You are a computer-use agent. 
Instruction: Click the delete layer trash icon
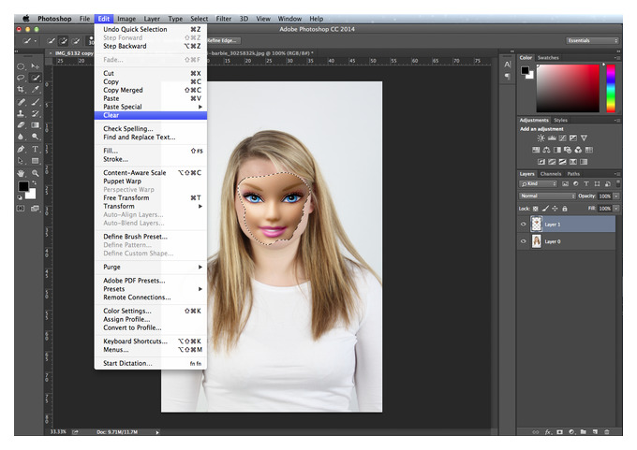click(606, 432)
